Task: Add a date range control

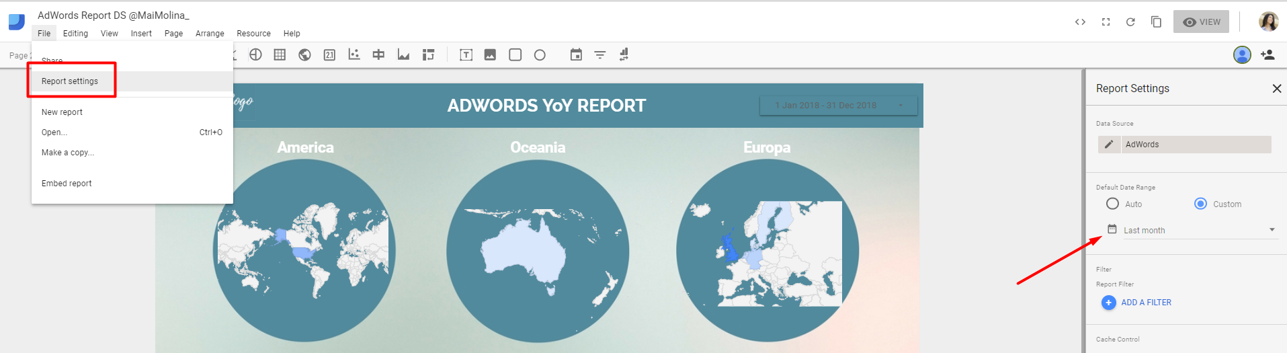Action: (576, 55)
